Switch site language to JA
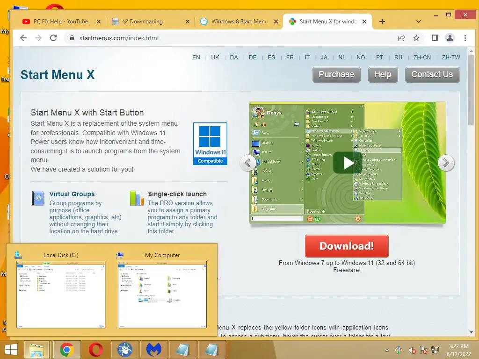The height and width of the screenshot is (359, 479). [324, 57]
